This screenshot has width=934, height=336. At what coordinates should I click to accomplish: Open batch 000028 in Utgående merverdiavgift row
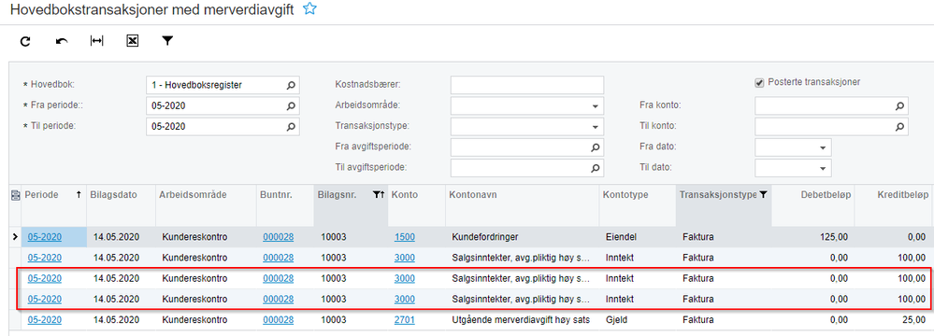click(279, 320)
